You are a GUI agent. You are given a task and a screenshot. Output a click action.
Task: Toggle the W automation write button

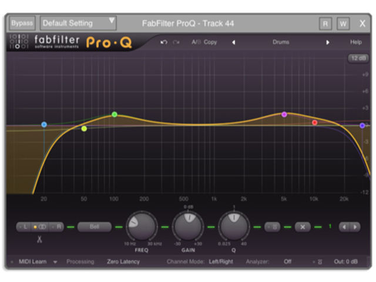click(343, 23)
